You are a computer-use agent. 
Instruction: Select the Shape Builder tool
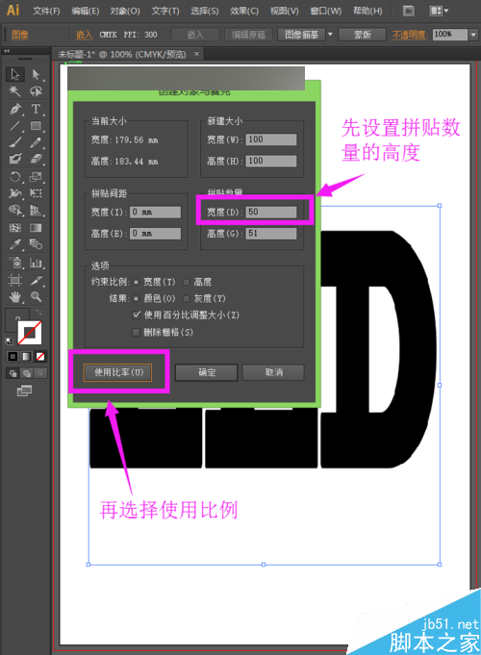click(x=15, y=210)
